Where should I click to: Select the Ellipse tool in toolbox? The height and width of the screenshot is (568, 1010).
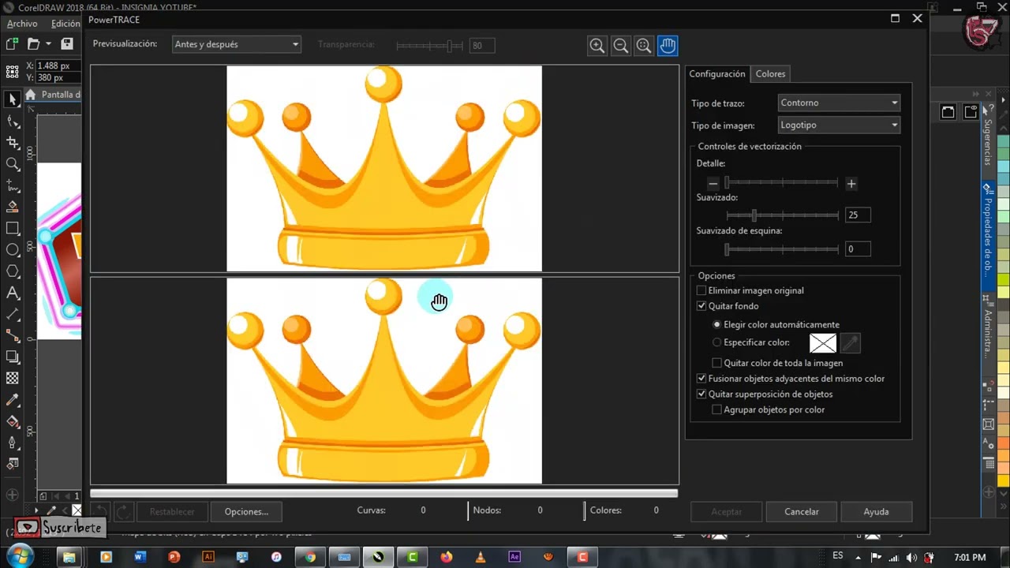[x=13, y=249]
